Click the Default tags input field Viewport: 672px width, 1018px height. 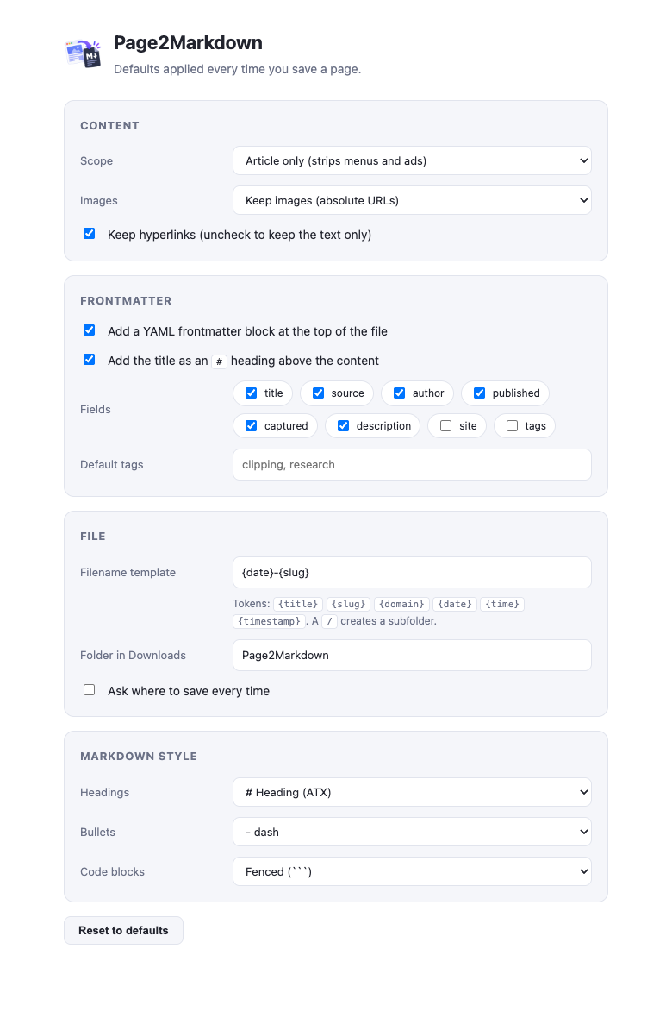(x=412, y=465)
